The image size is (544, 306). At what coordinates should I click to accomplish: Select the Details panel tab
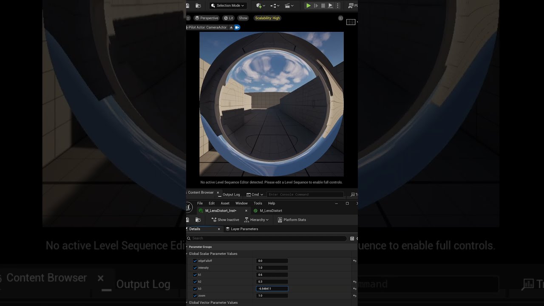tap(195, 229)
